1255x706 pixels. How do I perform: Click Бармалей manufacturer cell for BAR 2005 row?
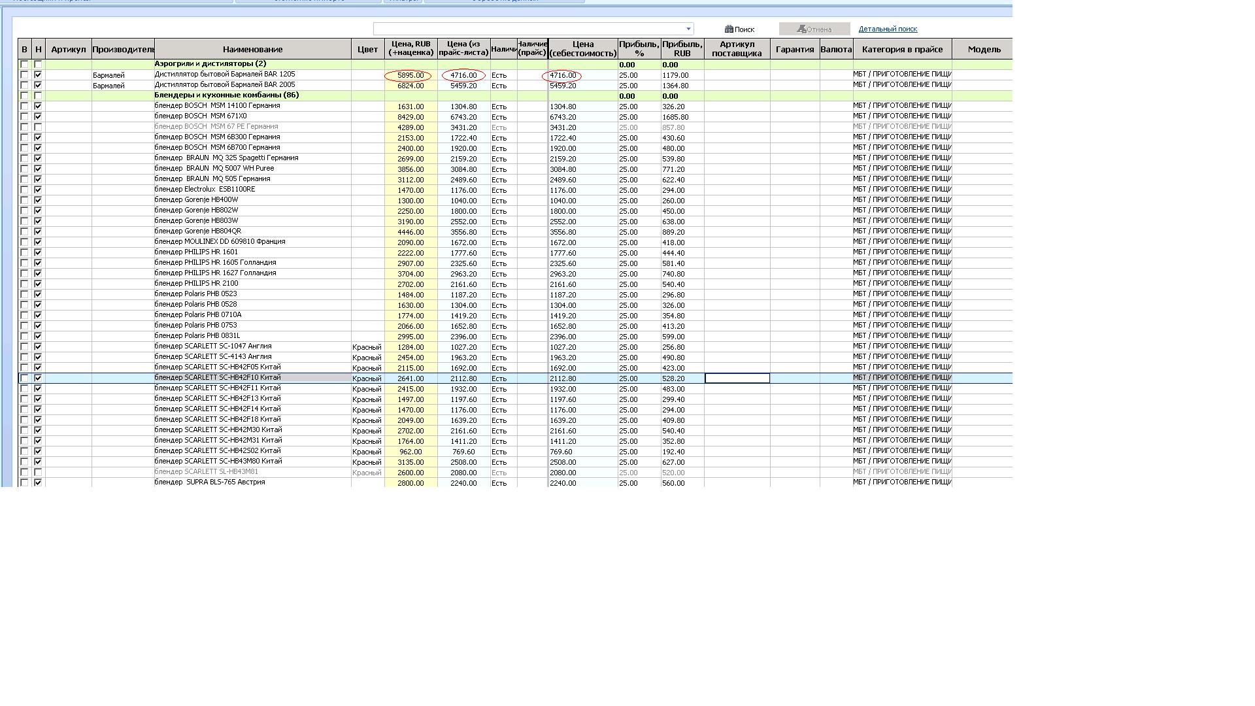tap(123, 86)
